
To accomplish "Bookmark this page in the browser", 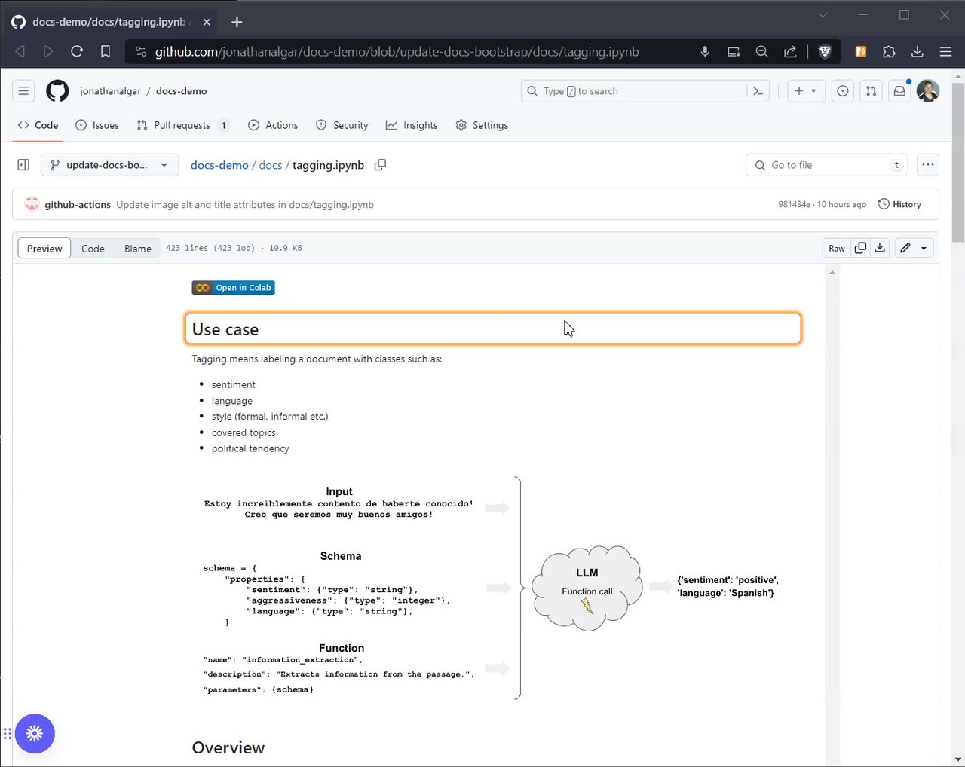I will [106, 52].
